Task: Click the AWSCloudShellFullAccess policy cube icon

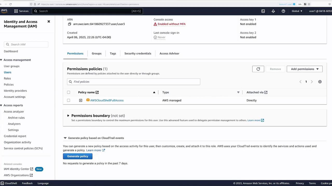Action: point(88,100)
